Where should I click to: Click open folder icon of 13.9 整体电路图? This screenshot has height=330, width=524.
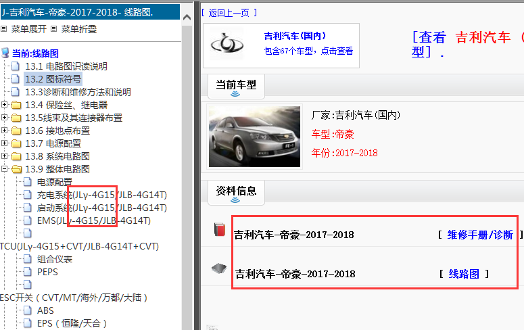(x=16, y=169)
